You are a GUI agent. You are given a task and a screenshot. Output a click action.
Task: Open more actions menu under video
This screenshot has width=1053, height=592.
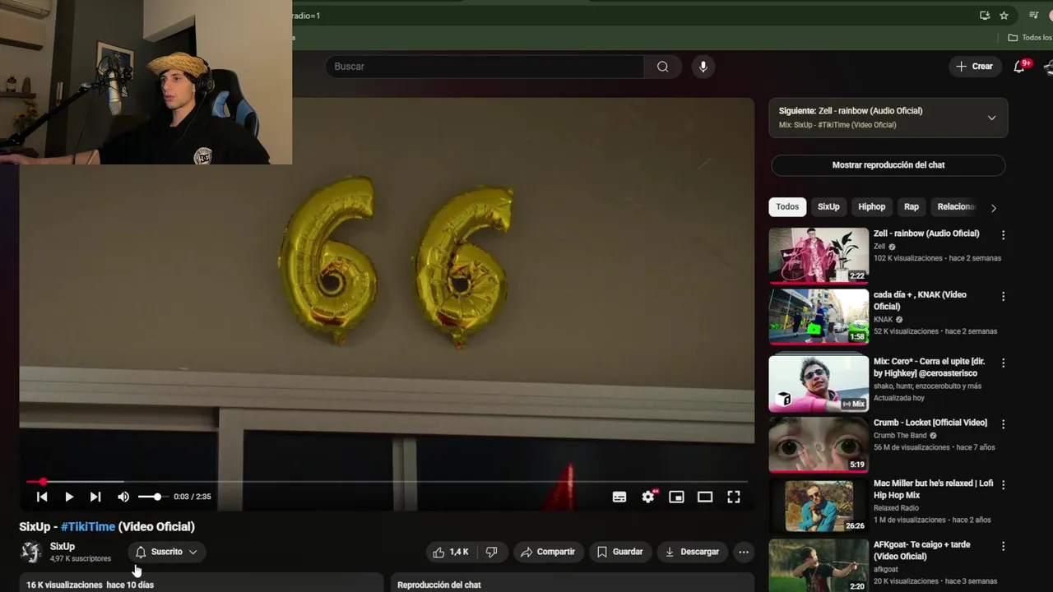(744, 552)
